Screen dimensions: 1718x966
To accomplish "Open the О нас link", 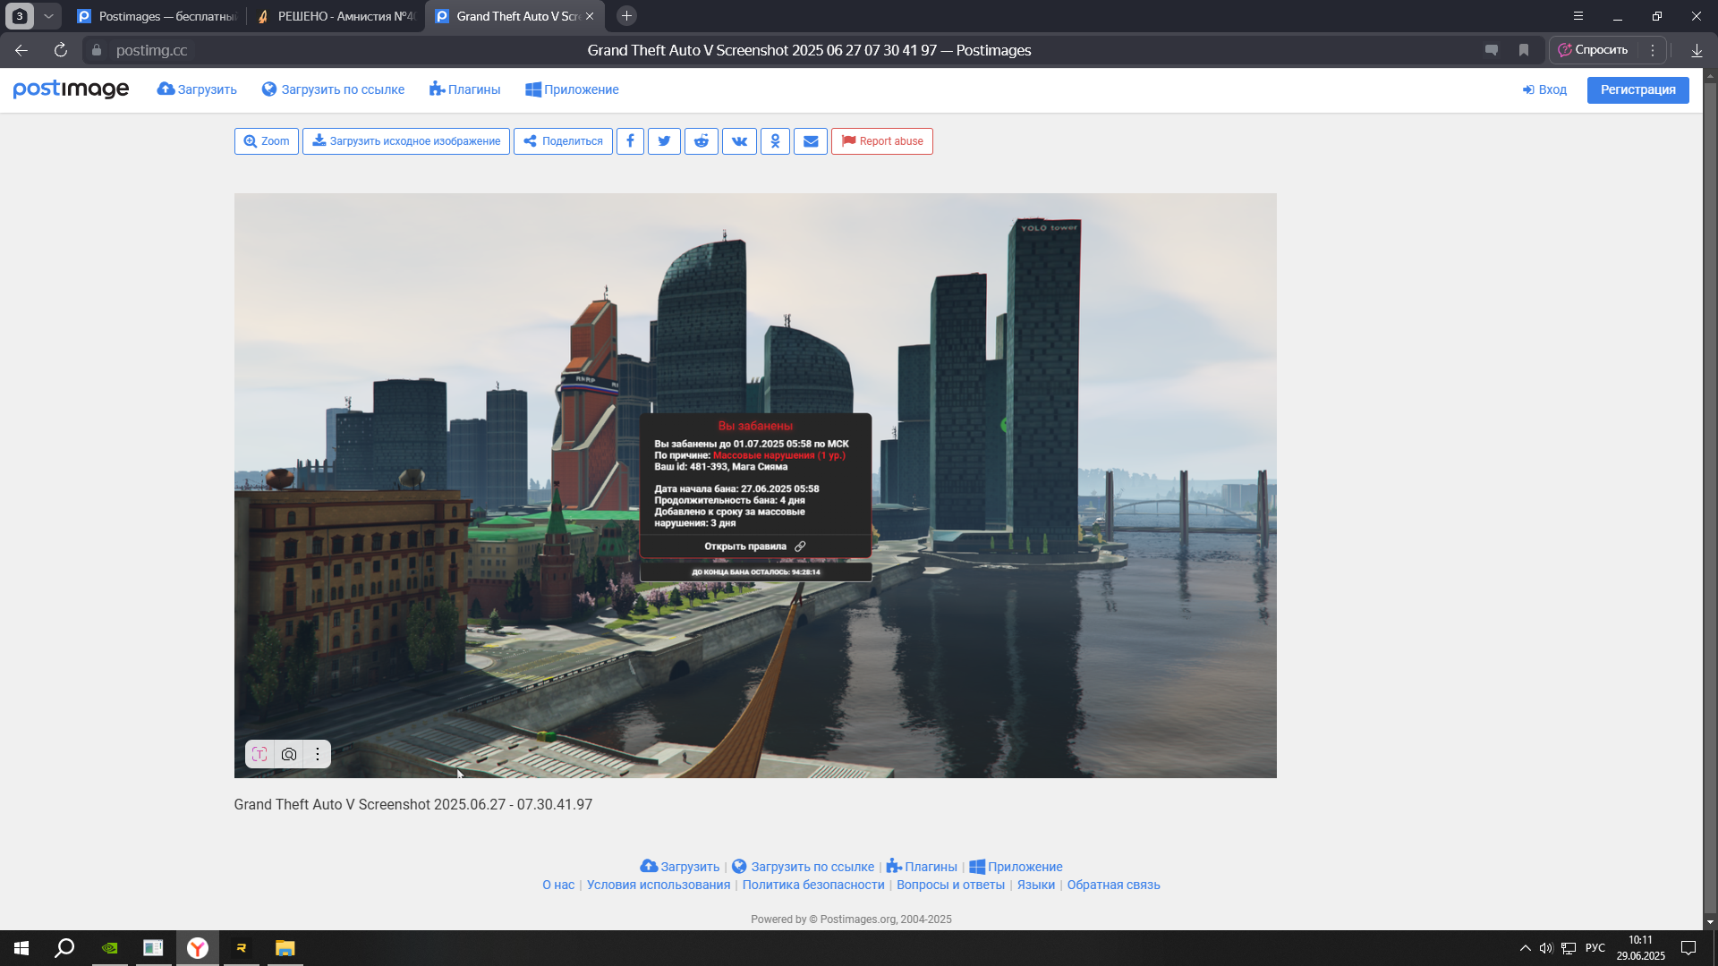I will click(558, 885).
